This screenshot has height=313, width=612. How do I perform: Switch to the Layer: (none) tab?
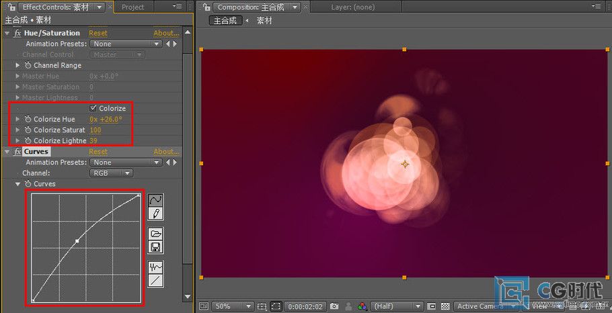[353, 7]
